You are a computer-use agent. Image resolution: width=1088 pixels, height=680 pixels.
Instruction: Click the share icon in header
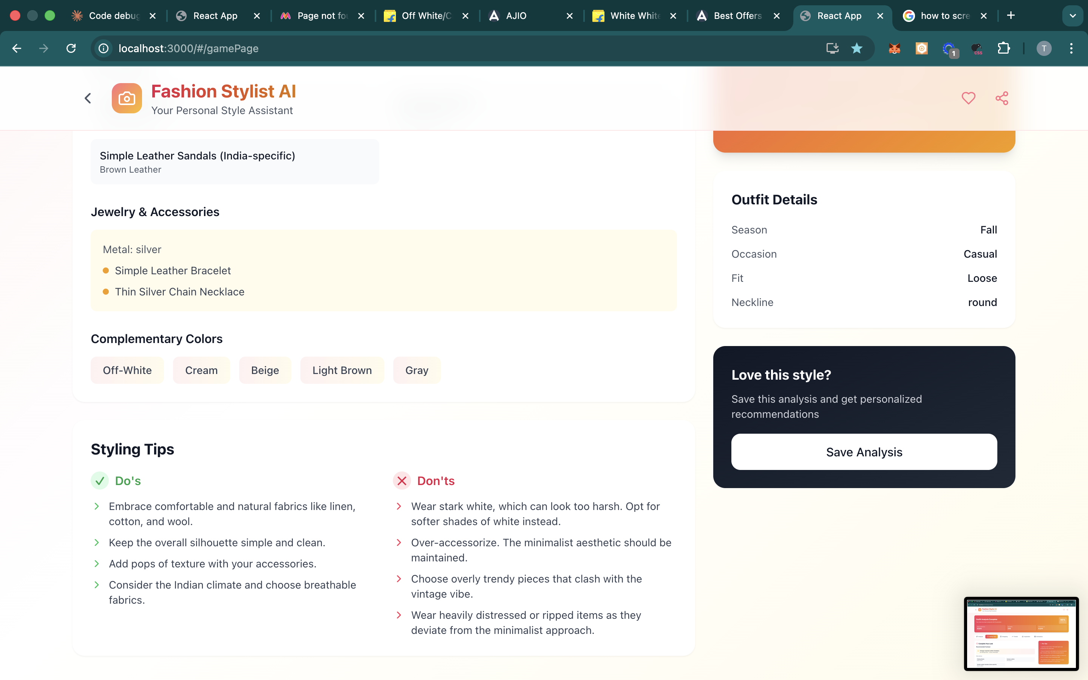tap(1002, 98)
